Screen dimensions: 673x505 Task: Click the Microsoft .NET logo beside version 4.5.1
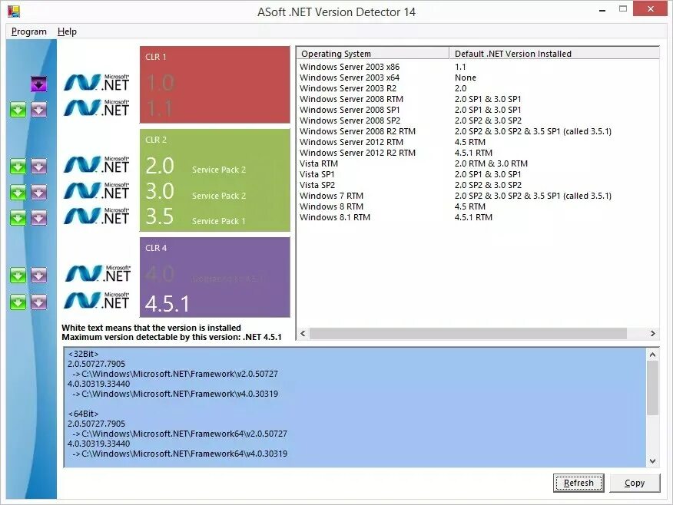(97, 301)
